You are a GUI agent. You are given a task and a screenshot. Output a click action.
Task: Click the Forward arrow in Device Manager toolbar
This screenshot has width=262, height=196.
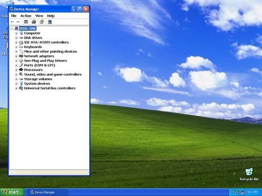(18, 22)
